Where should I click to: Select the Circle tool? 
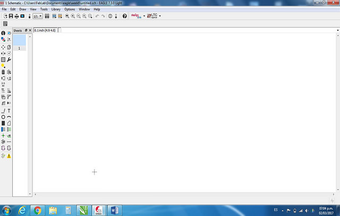pyautogui.click(x=3, y=117)
